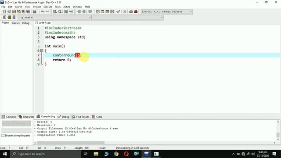Click line 8 'return 0;' in editor
281x158 pixels.
[x=62, y=60]
